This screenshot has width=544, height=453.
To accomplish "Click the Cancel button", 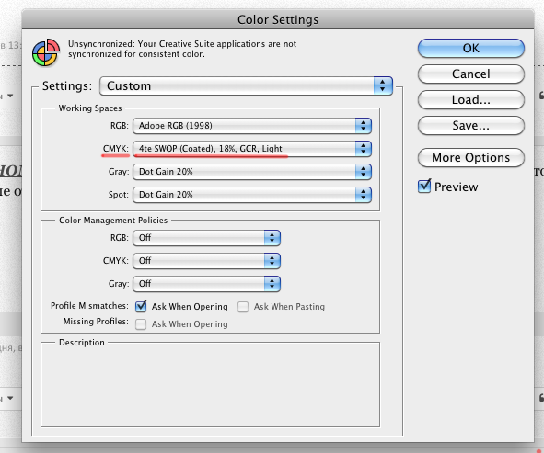I will [470, 74].
